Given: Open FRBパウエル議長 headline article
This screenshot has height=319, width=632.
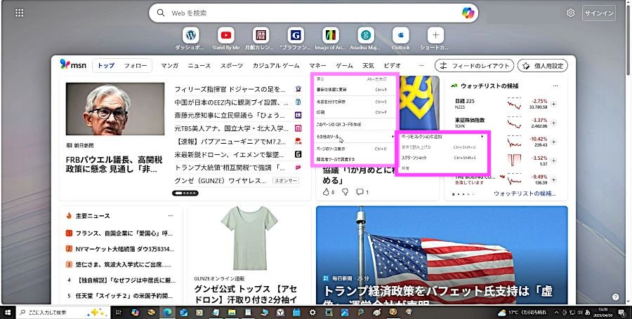Looking at the screenshot, I should tap(114, 165).
